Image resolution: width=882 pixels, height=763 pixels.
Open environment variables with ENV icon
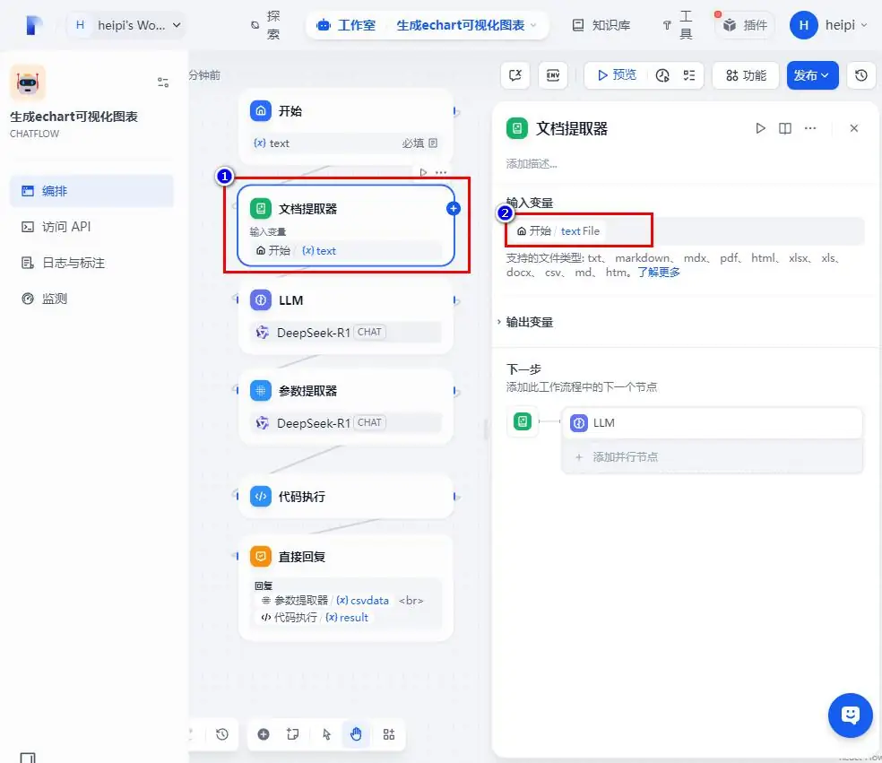click(x=553, y=75)
